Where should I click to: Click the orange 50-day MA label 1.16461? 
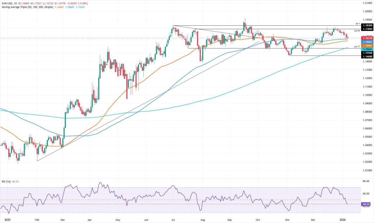pyautogui.click(x=367, y=46)
